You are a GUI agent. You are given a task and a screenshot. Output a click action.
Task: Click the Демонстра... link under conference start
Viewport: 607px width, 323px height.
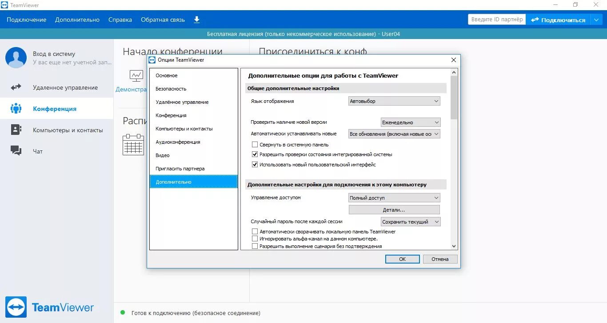(x=131, y=89)
